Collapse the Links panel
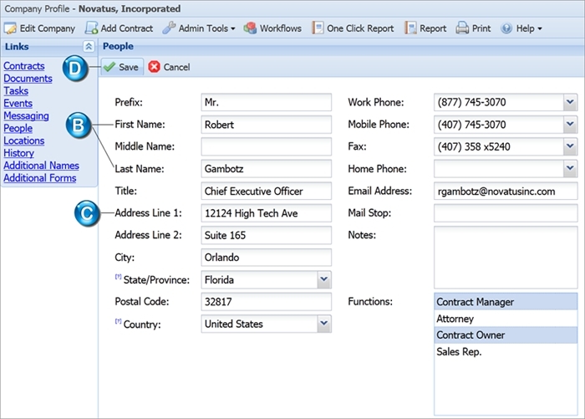This screenshot has width=585, height=419. click(x=89, y=46)
